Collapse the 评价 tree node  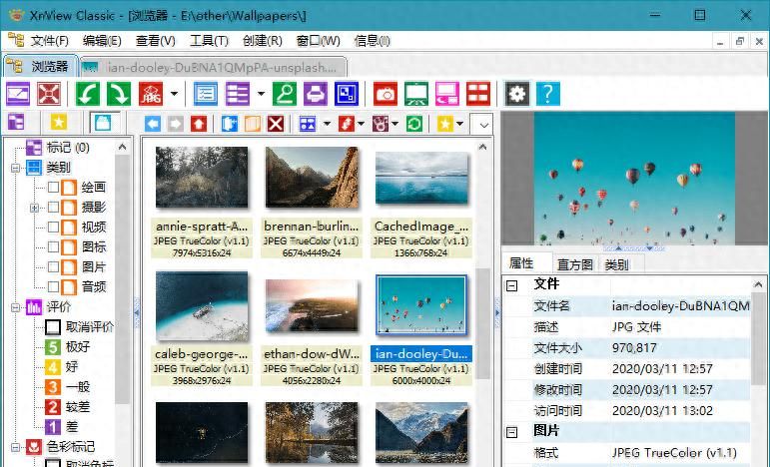click(15, 307)
